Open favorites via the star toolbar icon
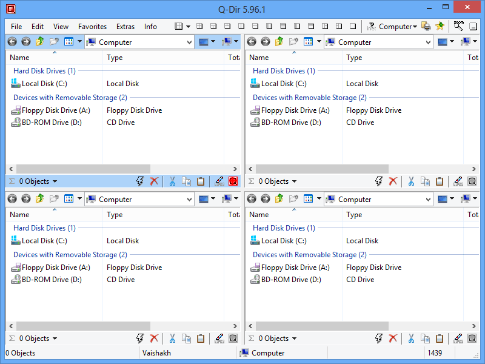485x364 pixels. click(x=439, y=26)
